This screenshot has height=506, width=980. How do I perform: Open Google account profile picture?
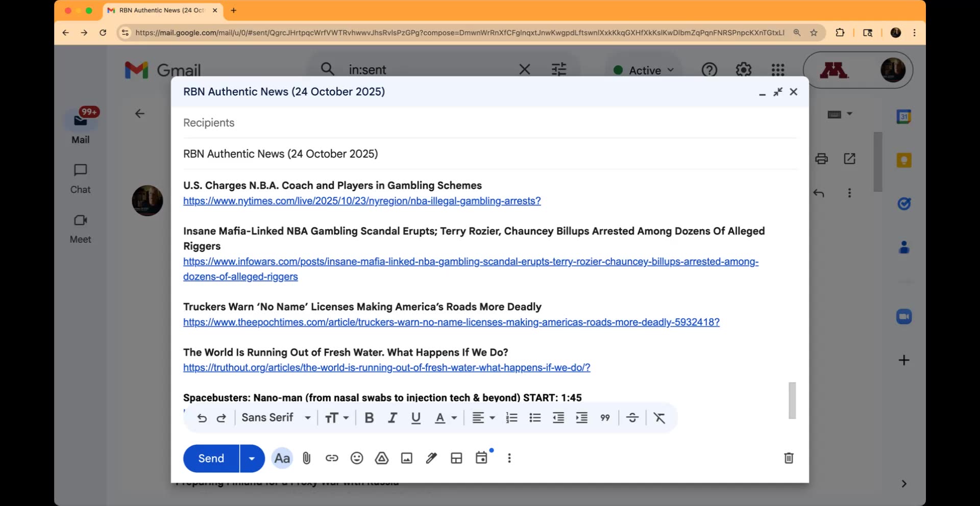tap(893, 70)
